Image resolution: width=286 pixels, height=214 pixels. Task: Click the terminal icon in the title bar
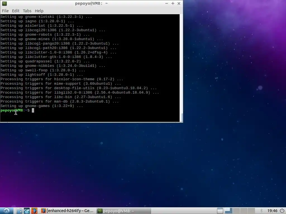[x=4, y=3]
